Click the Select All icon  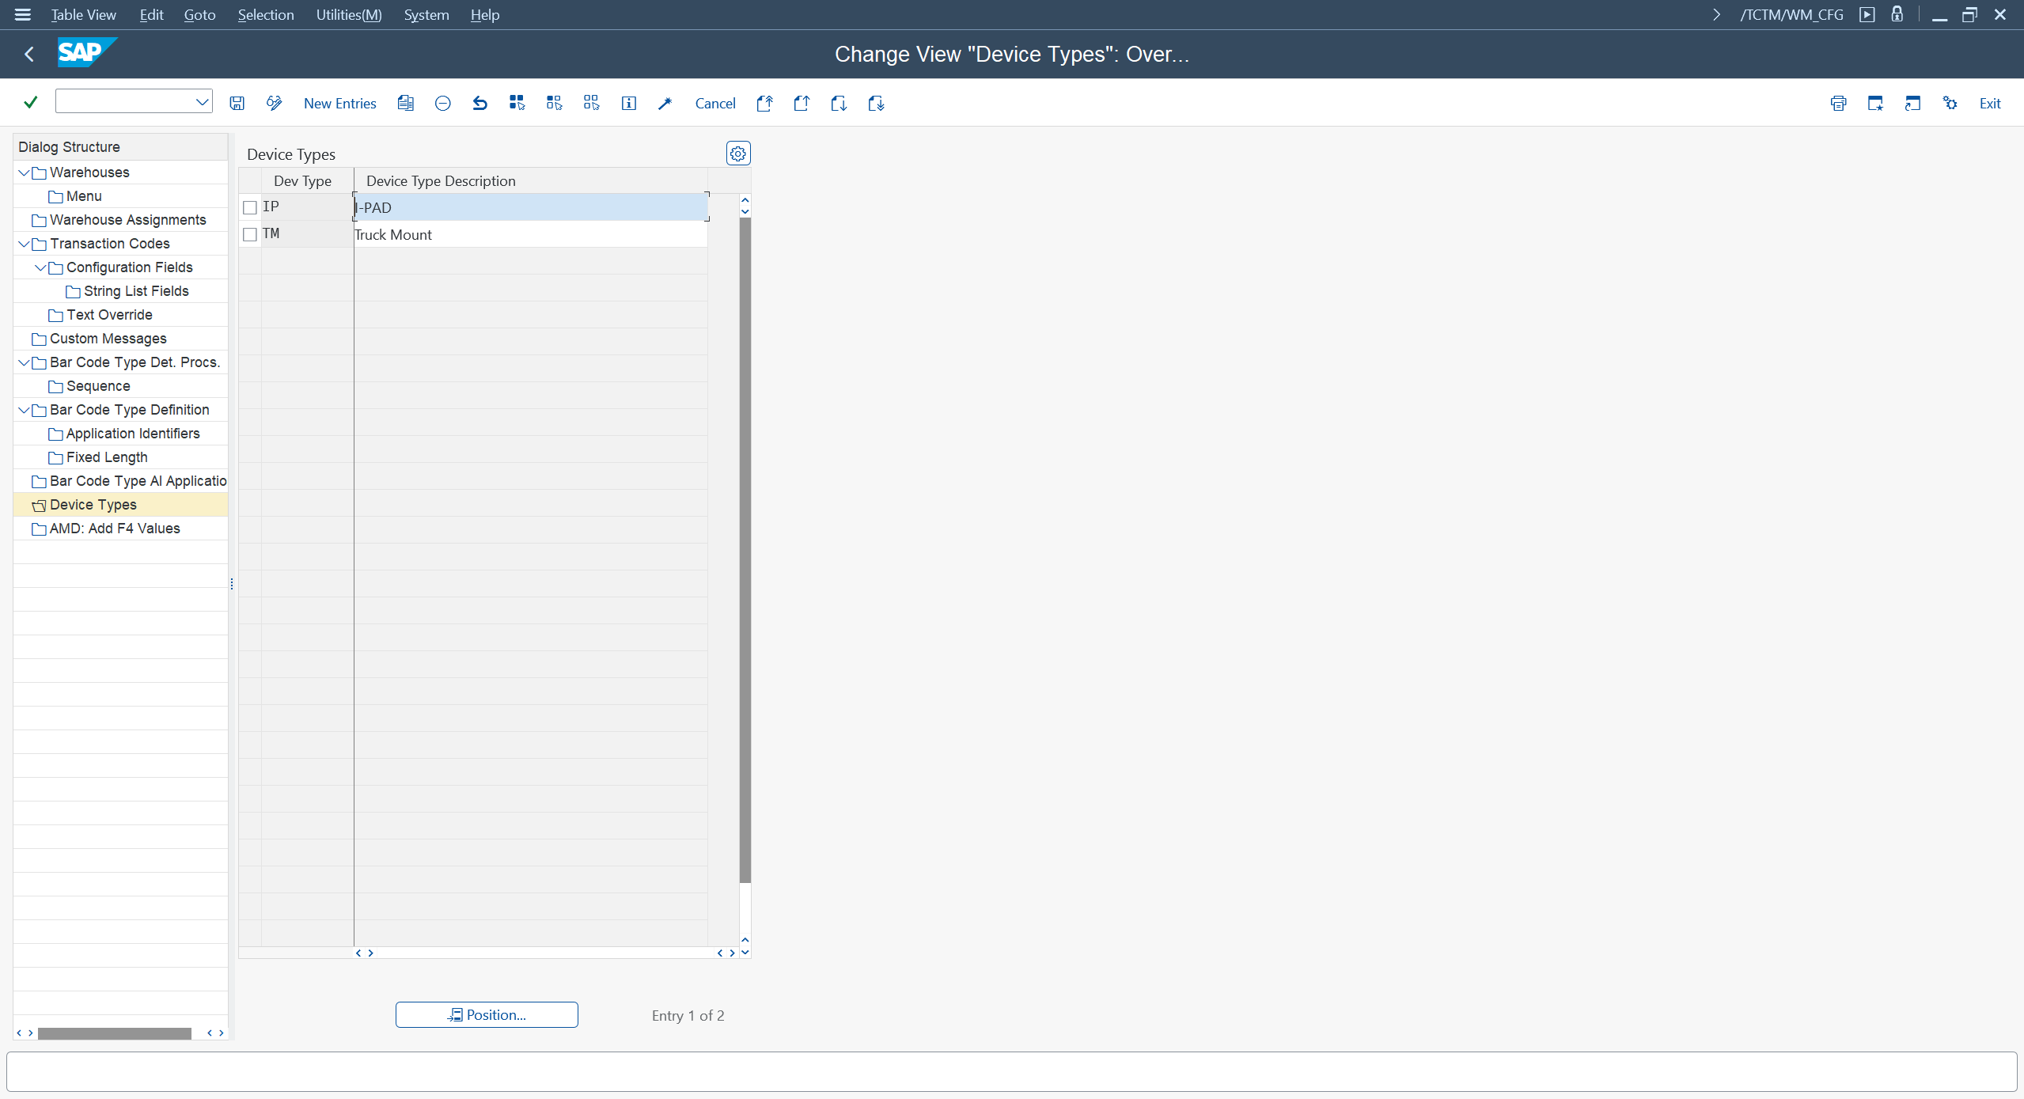517,103
